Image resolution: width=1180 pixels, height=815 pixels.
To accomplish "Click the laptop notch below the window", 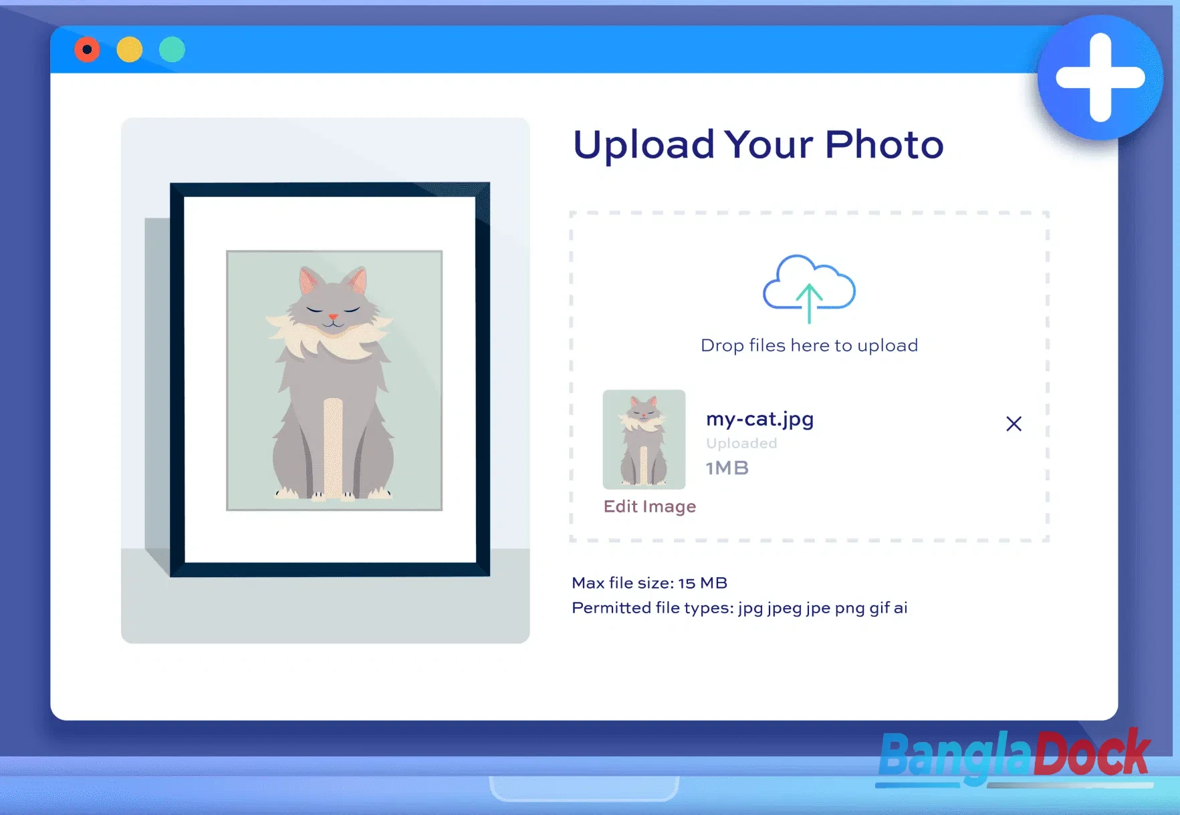I will (584, 788).
